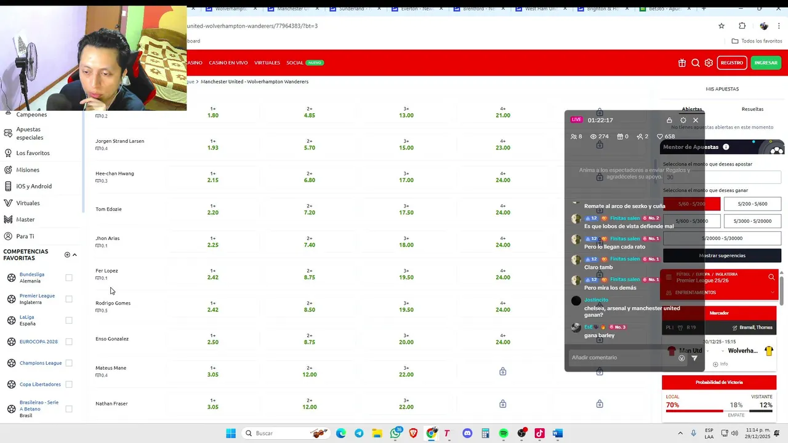Open the gift box promotions icon
788x443 pixels.
[682, 63]
